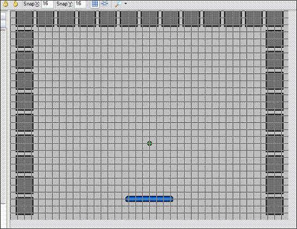
Task: Click the magnifying glass zoom icon
Action: [118, 4]
